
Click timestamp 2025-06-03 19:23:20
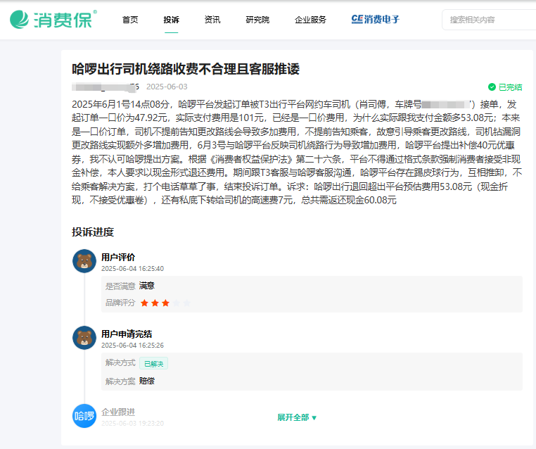click(x=133, y=424)
